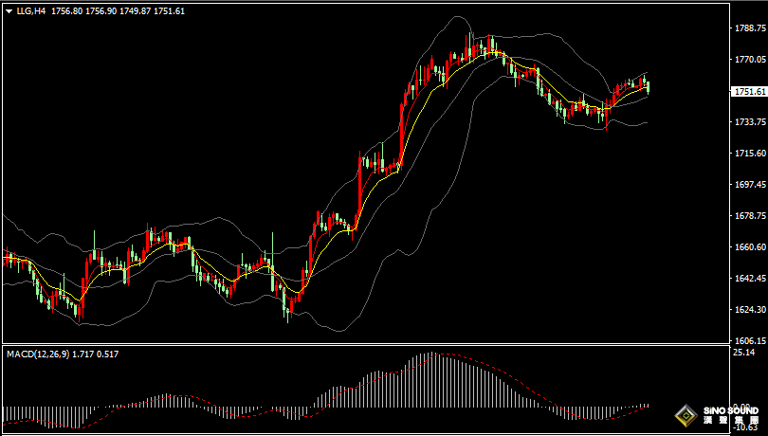Select the current price tag 1751.61
The height and width of the screenshot is (436, 768).
coord(749,92)
